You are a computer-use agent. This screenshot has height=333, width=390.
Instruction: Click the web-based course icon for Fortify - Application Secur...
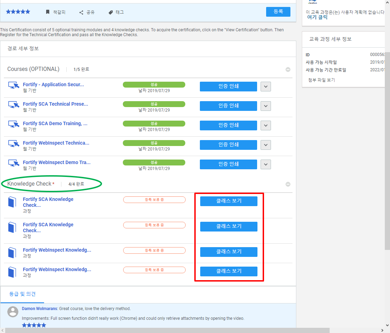click(x=14, y=85)
